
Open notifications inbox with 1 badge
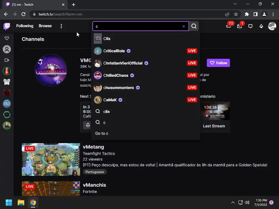(240, 26)
